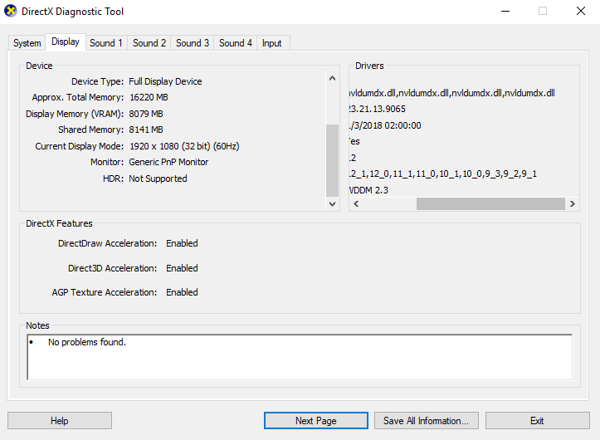Go to the Sound 3 tab
The image size is (600, 440).
click(x=192, y=43)
